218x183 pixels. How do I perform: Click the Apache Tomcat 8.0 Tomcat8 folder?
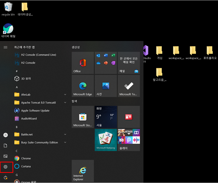point(40,103)
